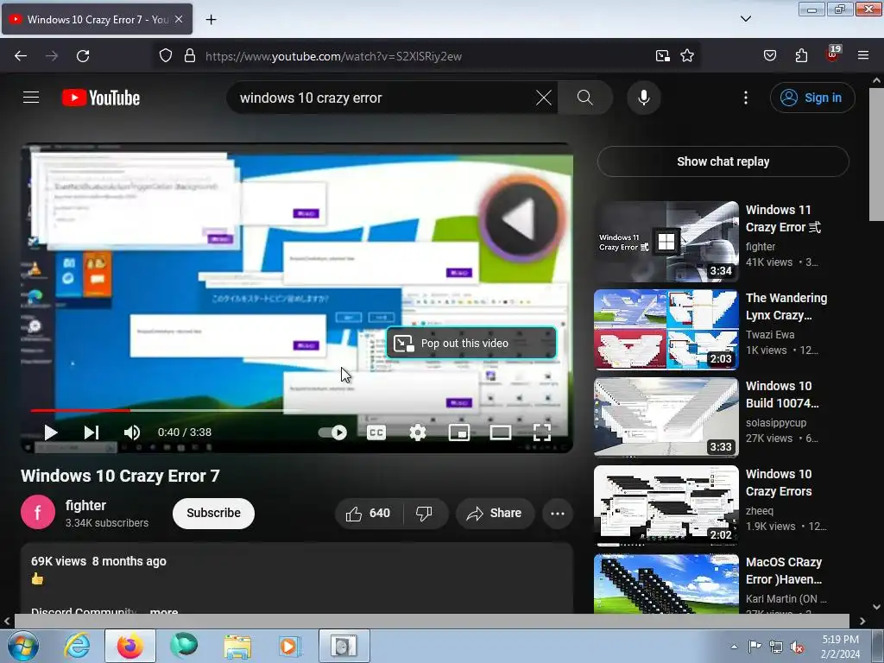Open the clock showing 5:19 PM
The image size is (884, 663).
(x=840, y=647)
